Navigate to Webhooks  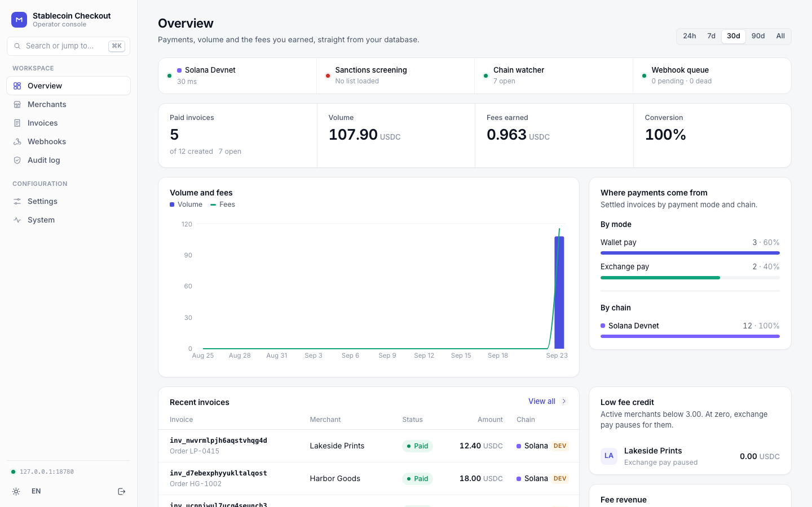(x=68, y=142)
